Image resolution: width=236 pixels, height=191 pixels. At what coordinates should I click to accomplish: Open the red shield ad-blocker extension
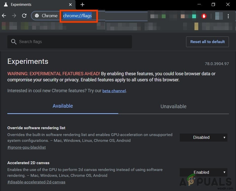click(204, 16)
